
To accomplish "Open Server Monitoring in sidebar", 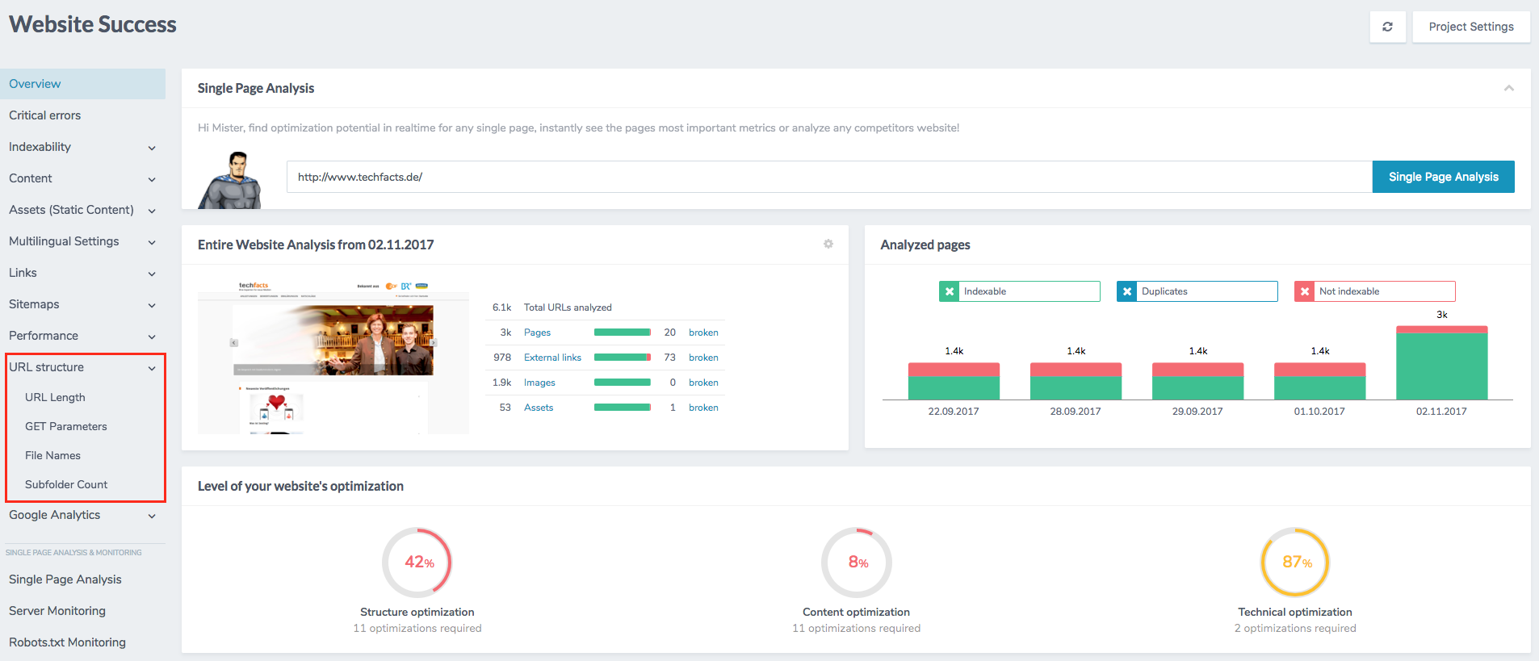I will click(57, 611).
